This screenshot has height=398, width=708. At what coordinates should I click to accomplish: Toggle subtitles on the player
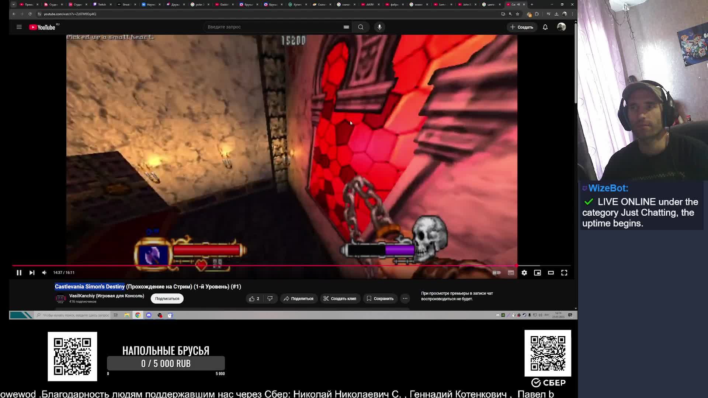point(511,273)
